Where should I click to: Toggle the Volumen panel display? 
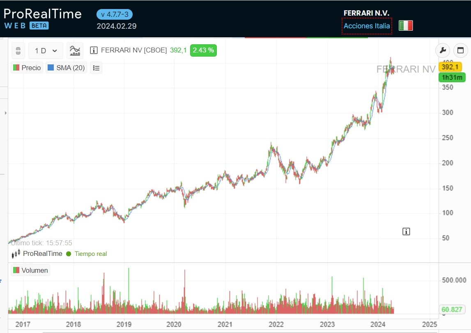click(x=30, y=270)
